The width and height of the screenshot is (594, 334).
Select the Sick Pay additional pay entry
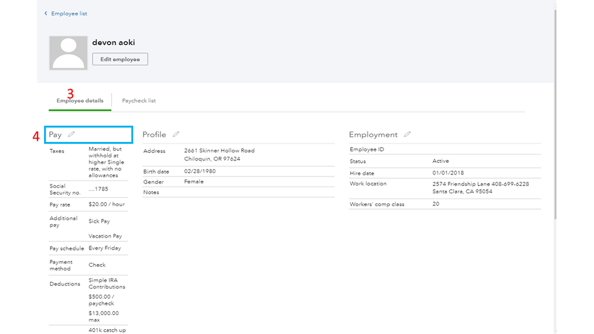99,221
